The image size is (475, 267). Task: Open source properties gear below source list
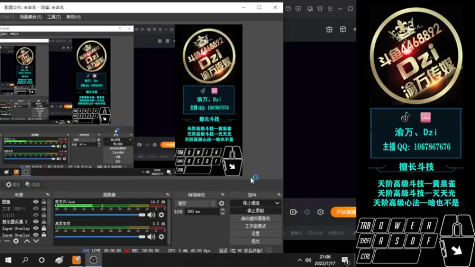tap(16, 241)
